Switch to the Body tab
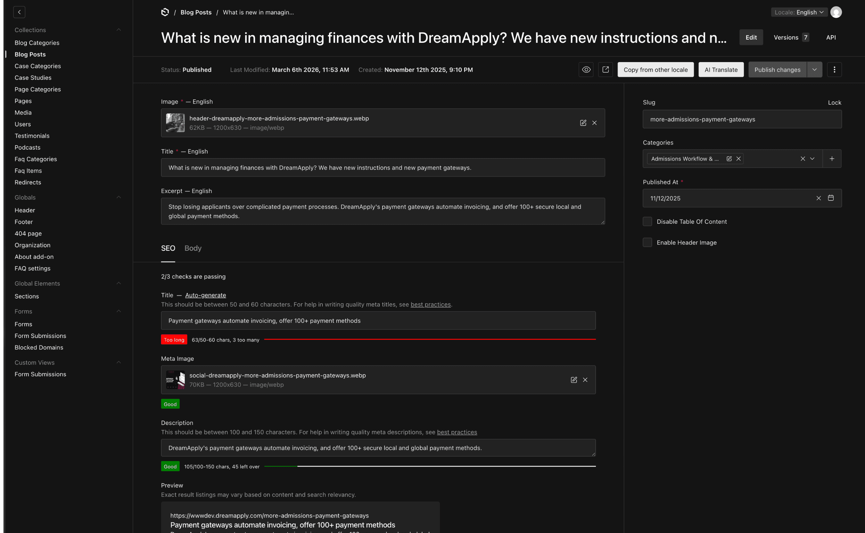865x533 pixels. pos(193,248)
